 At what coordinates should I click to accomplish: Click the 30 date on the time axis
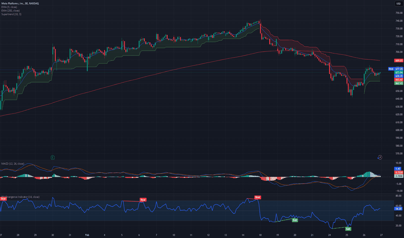pos(52,235)
